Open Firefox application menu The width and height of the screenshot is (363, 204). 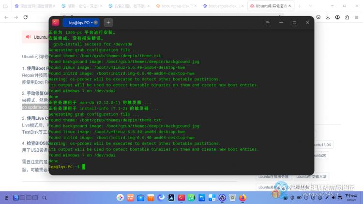(357, 17)
